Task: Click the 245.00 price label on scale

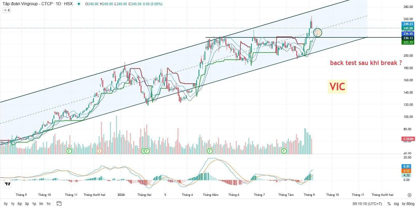Action: pyautogui.click(x=408, y=28)
